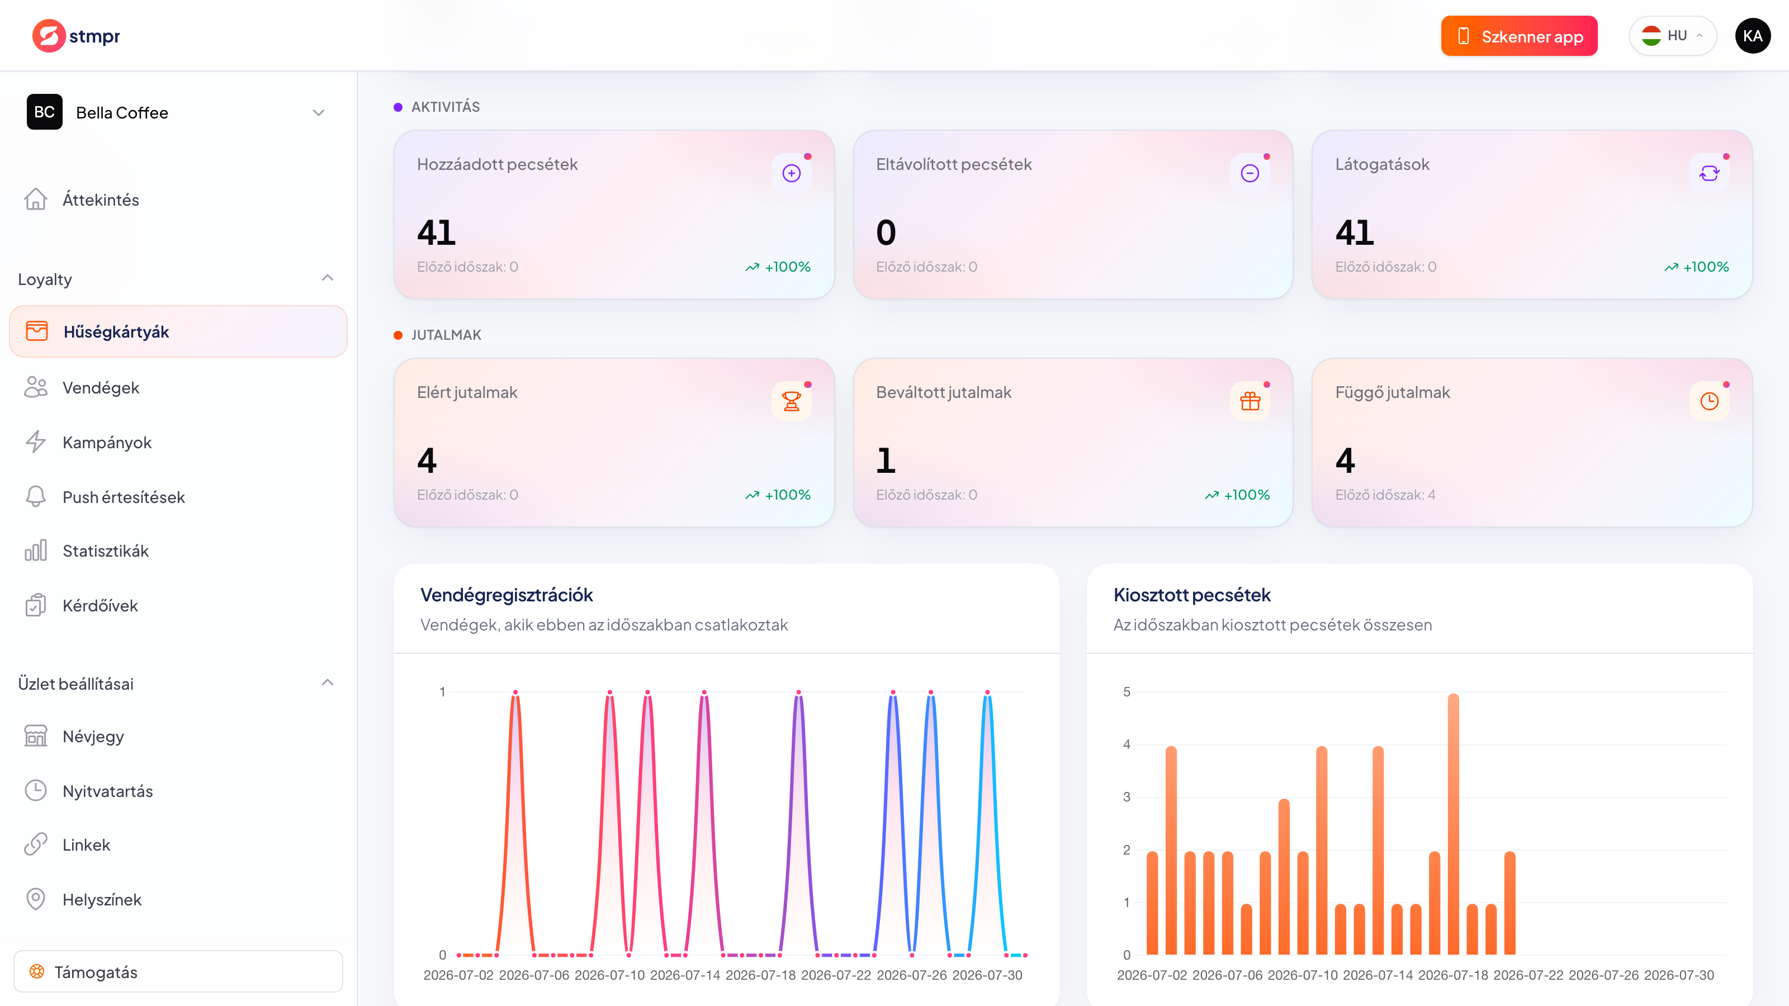Click the trophy icon on Elért jutalmak card

pos(791,401)
